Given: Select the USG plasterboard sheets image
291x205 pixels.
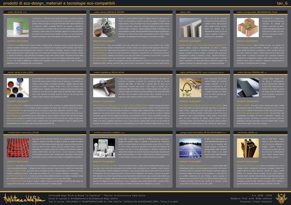Looking at the screenshot, I should click(x=190, y=28).
